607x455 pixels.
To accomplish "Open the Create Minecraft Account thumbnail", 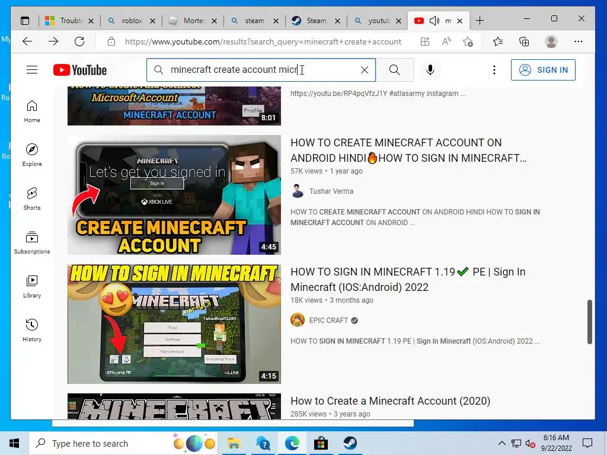I will [174, 194].
